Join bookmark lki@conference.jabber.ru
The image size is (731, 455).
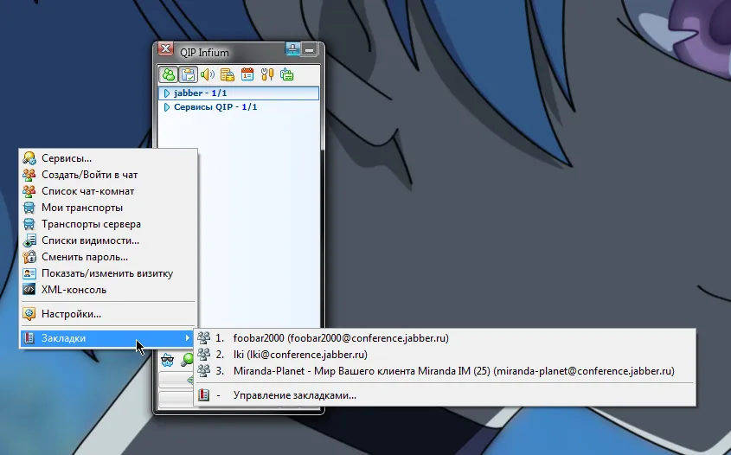coord(445,355)
